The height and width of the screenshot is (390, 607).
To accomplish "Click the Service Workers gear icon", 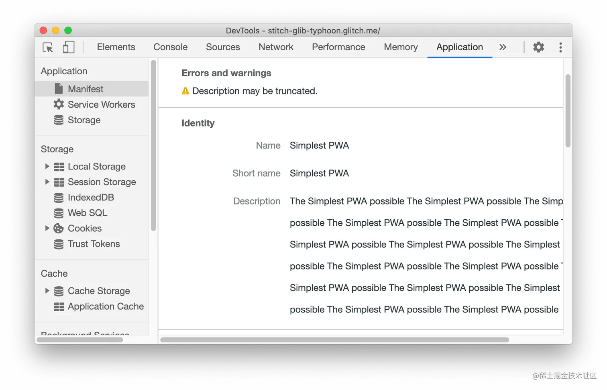I will [59, 104].
